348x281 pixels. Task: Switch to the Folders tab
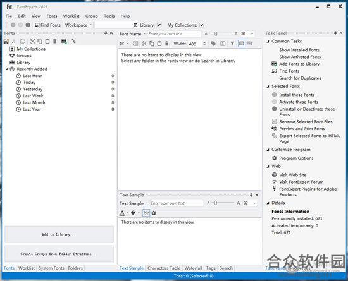pyautogui.click(x=75, y=268)
